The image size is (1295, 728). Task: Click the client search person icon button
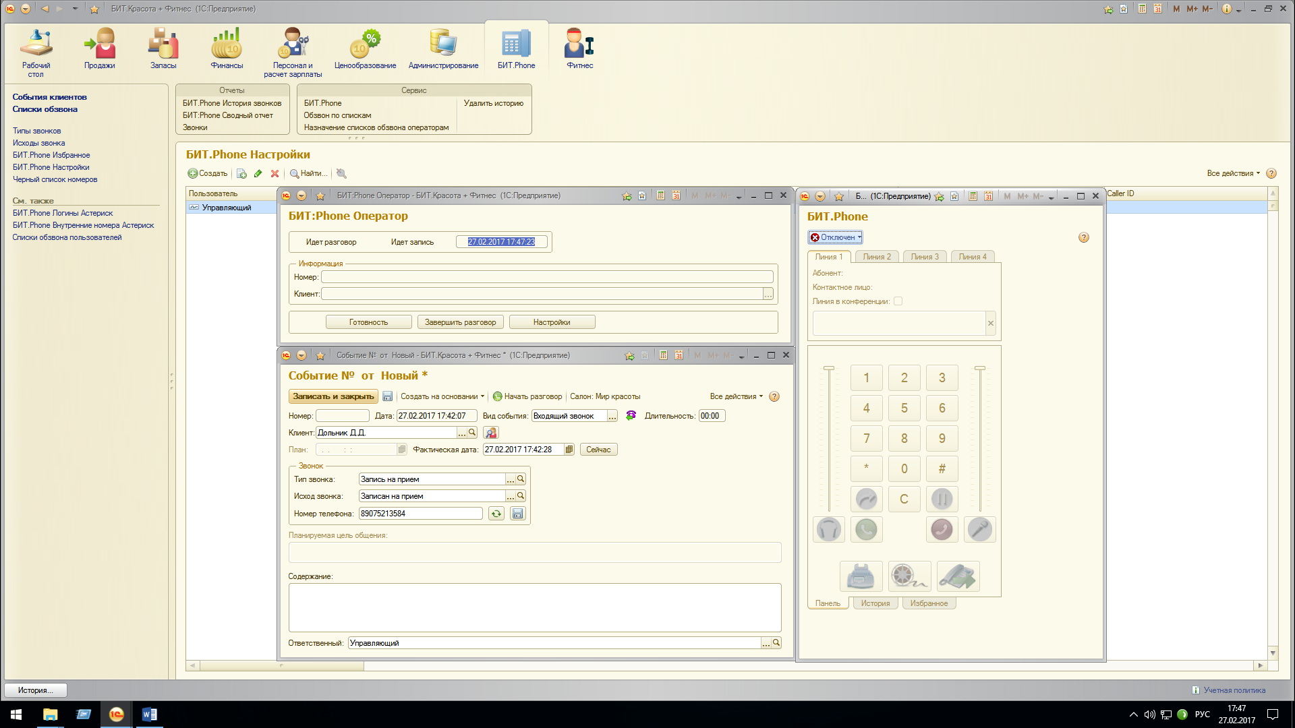click(490, 433)
